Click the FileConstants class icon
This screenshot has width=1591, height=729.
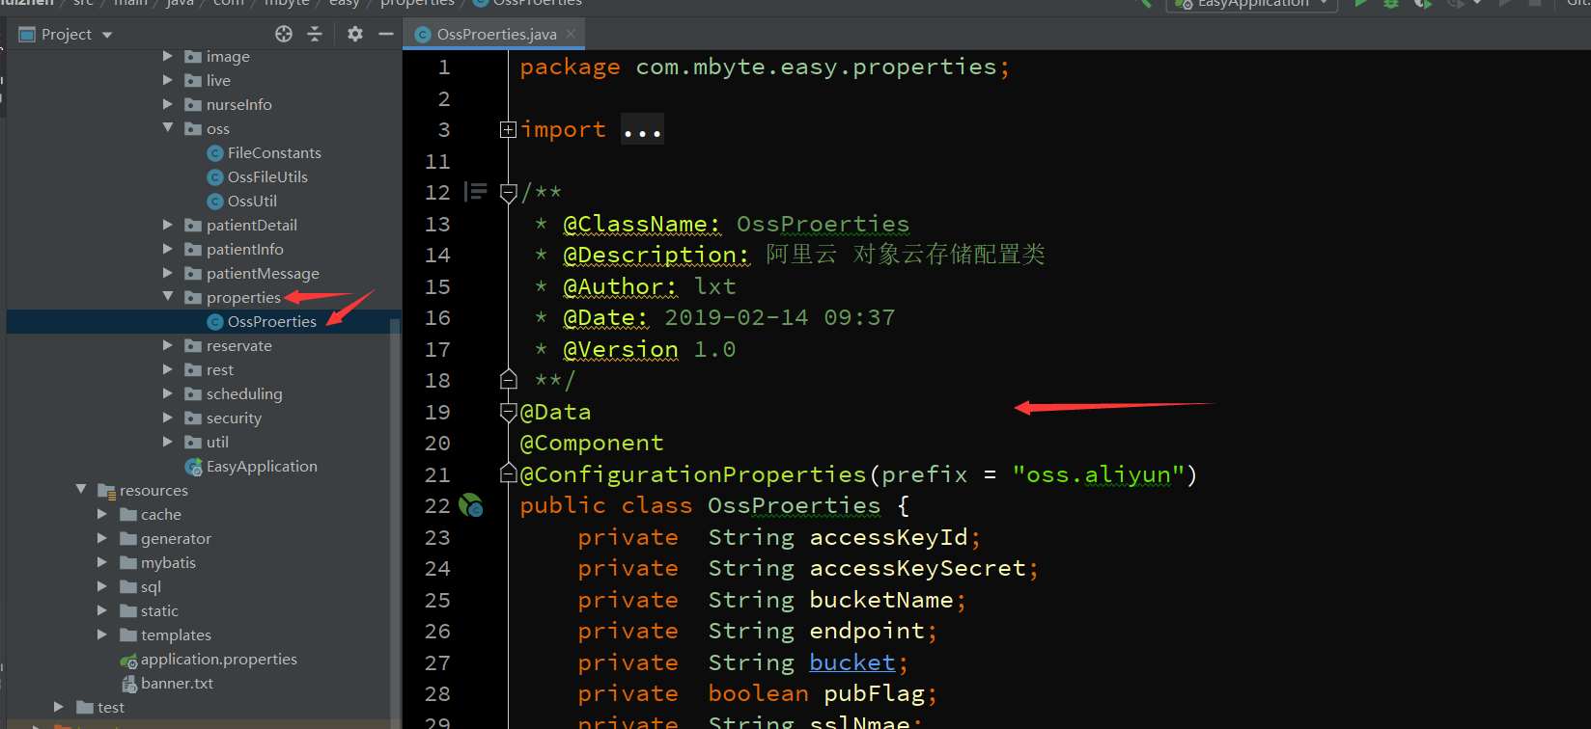click(215, 153)
